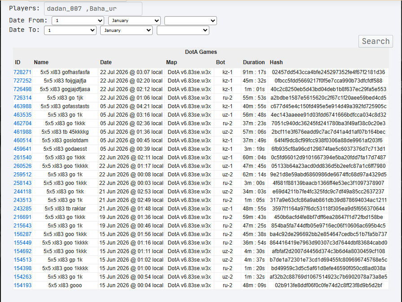Open the Date From month dropdown
The image size is (402, 302).
135,21
